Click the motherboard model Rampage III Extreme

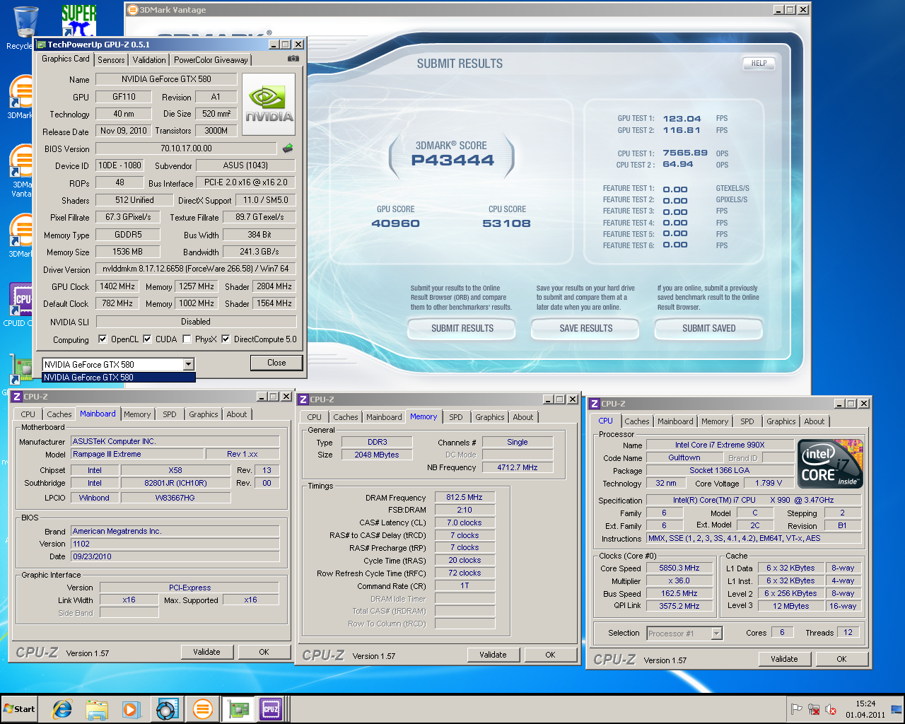click(137, 454)
